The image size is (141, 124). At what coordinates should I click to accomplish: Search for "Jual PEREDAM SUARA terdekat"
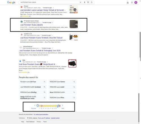(33, 87)
